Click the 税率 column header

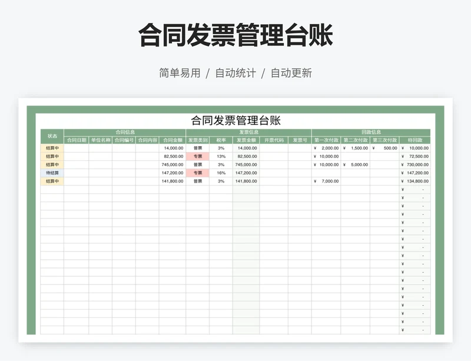221,140
